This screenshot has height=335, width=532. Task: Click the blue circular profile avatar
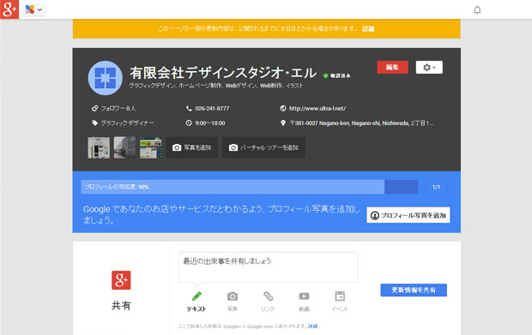pos(106,78)
